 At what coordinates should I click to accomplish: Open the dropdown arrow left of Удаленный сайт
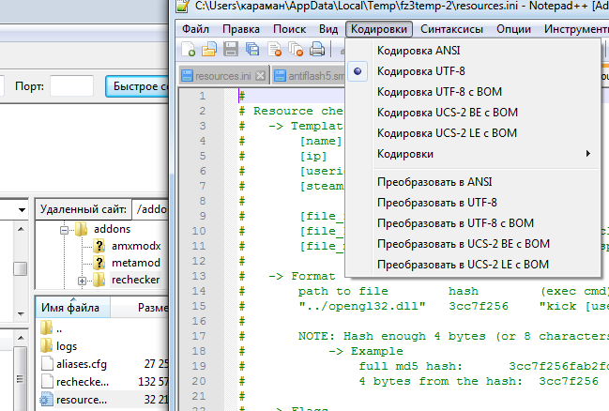23,210
